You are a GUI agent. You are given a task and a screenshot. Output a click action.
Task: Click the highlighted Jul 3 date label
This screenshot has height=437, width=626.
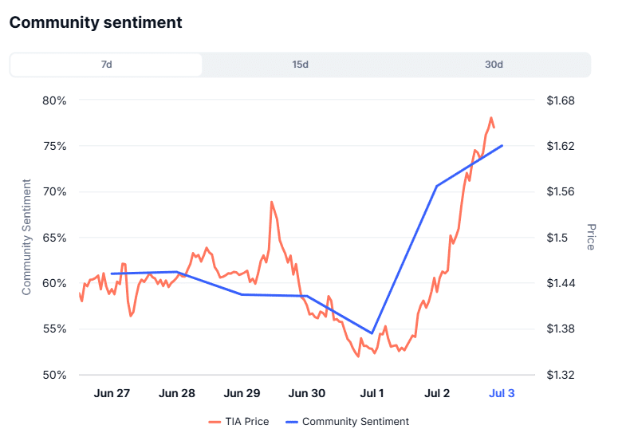[502, 393]
